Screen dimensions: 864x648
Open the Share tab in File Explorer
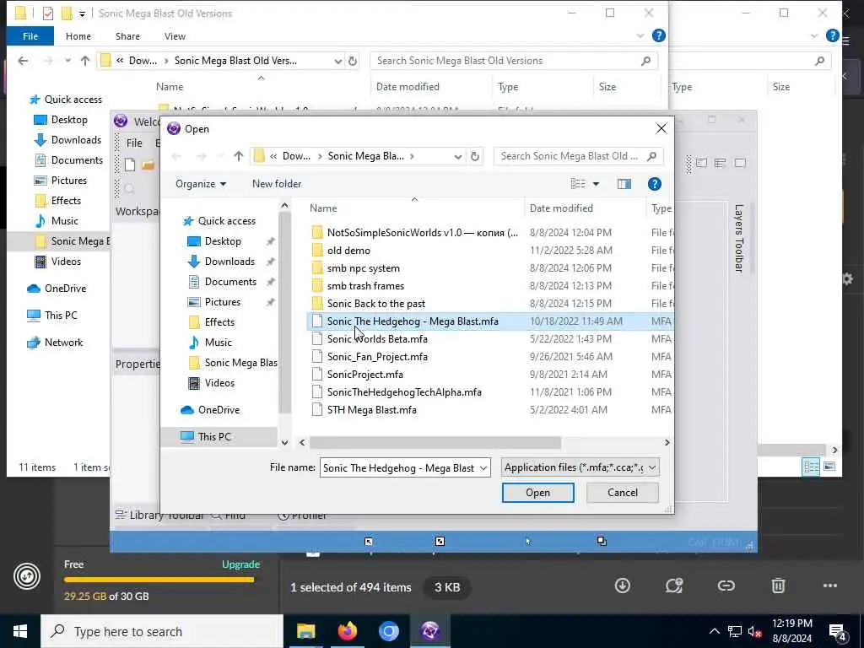coord(127,36)
